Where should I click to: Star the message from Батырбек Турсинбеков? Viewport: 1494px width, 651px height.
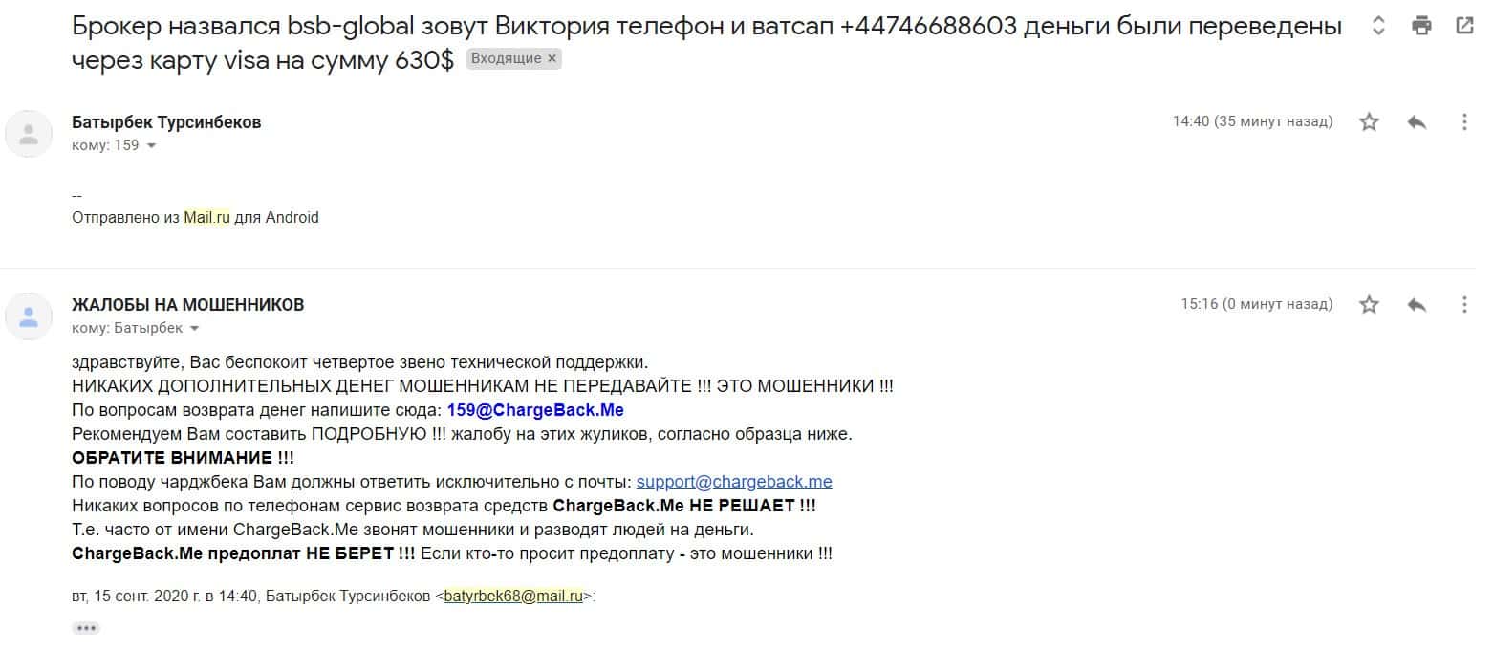click(x=1370, y=121)
